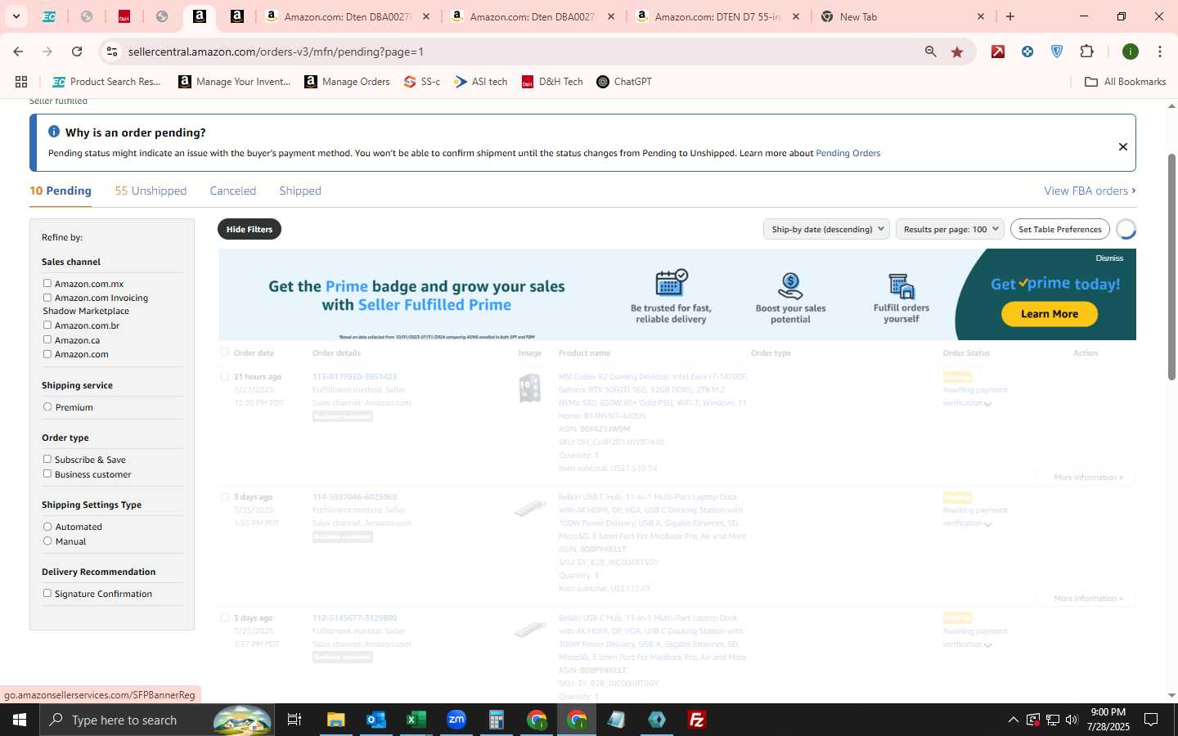Select Manual shipping settings type
The height and width of the screenshot is (736, 1178).
(47, 541)
